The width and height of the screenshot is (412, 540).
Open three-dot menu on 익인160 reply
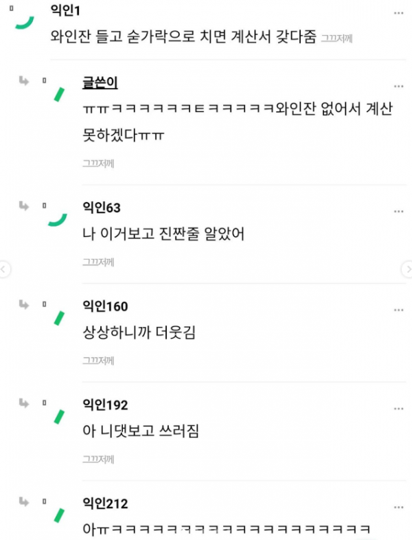pyautogui.click(x=398, y=310)
